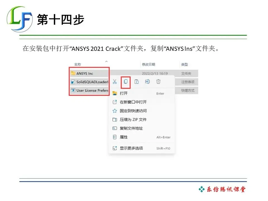268x201 pixels.
Task: Select the ANSYS Inc folder
Action: (85, 73)
